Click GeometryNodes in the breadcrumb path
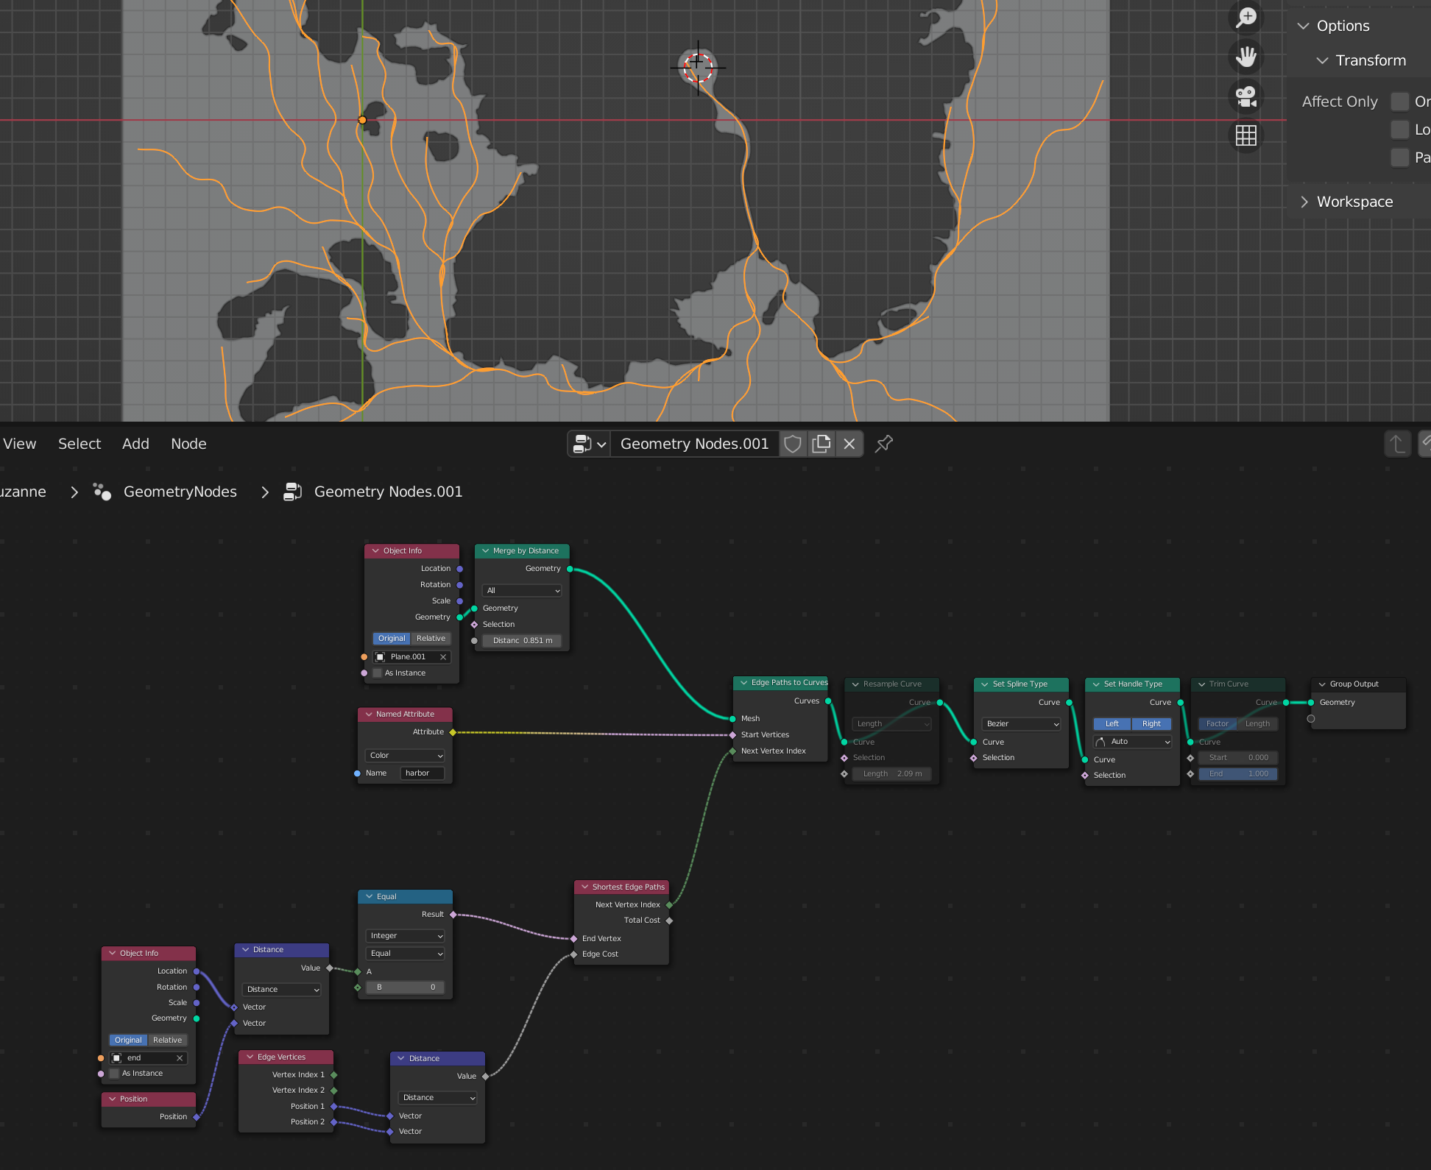1431x1170 pixels. (x=180, y=492)
